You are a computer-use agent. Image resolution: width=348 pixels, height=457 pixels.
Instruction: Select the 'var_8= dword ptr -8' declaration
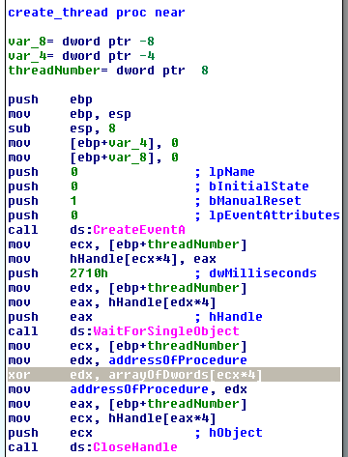tap(81, 42)
